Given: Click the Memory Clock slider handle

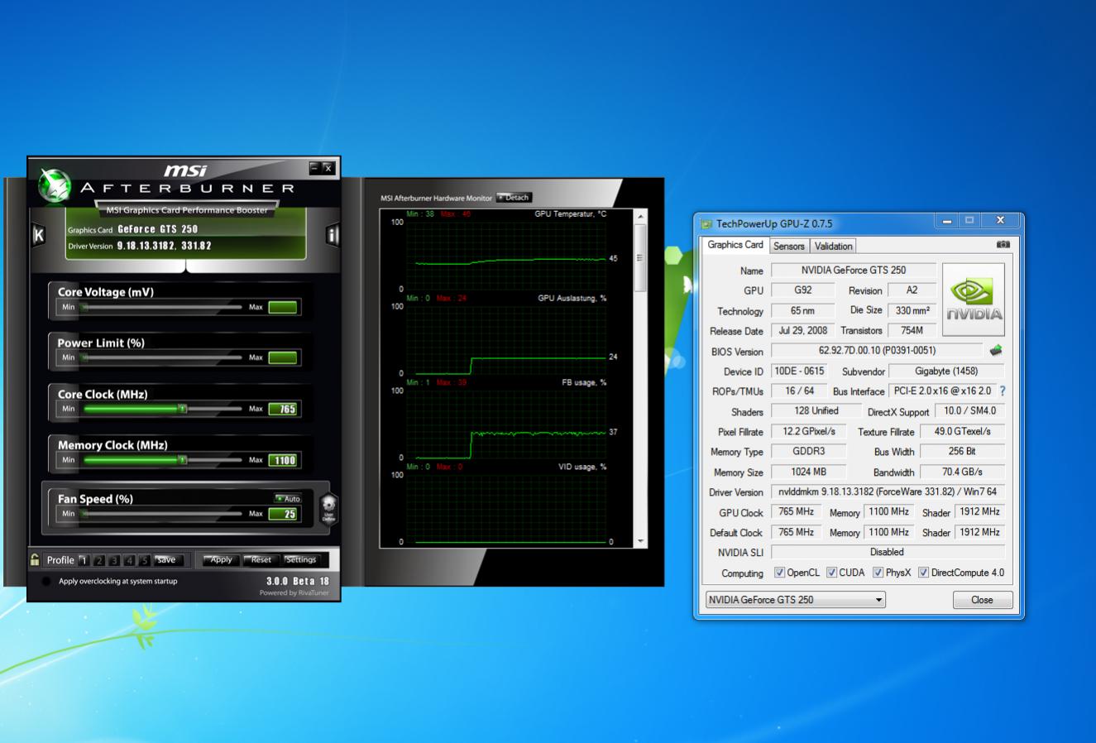Looking at the screenshot, I should coord(183,460).
